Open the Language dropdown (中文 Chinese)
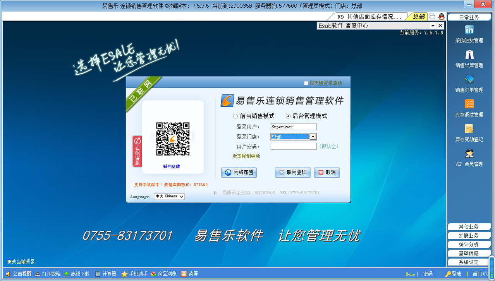 [169, 197]
